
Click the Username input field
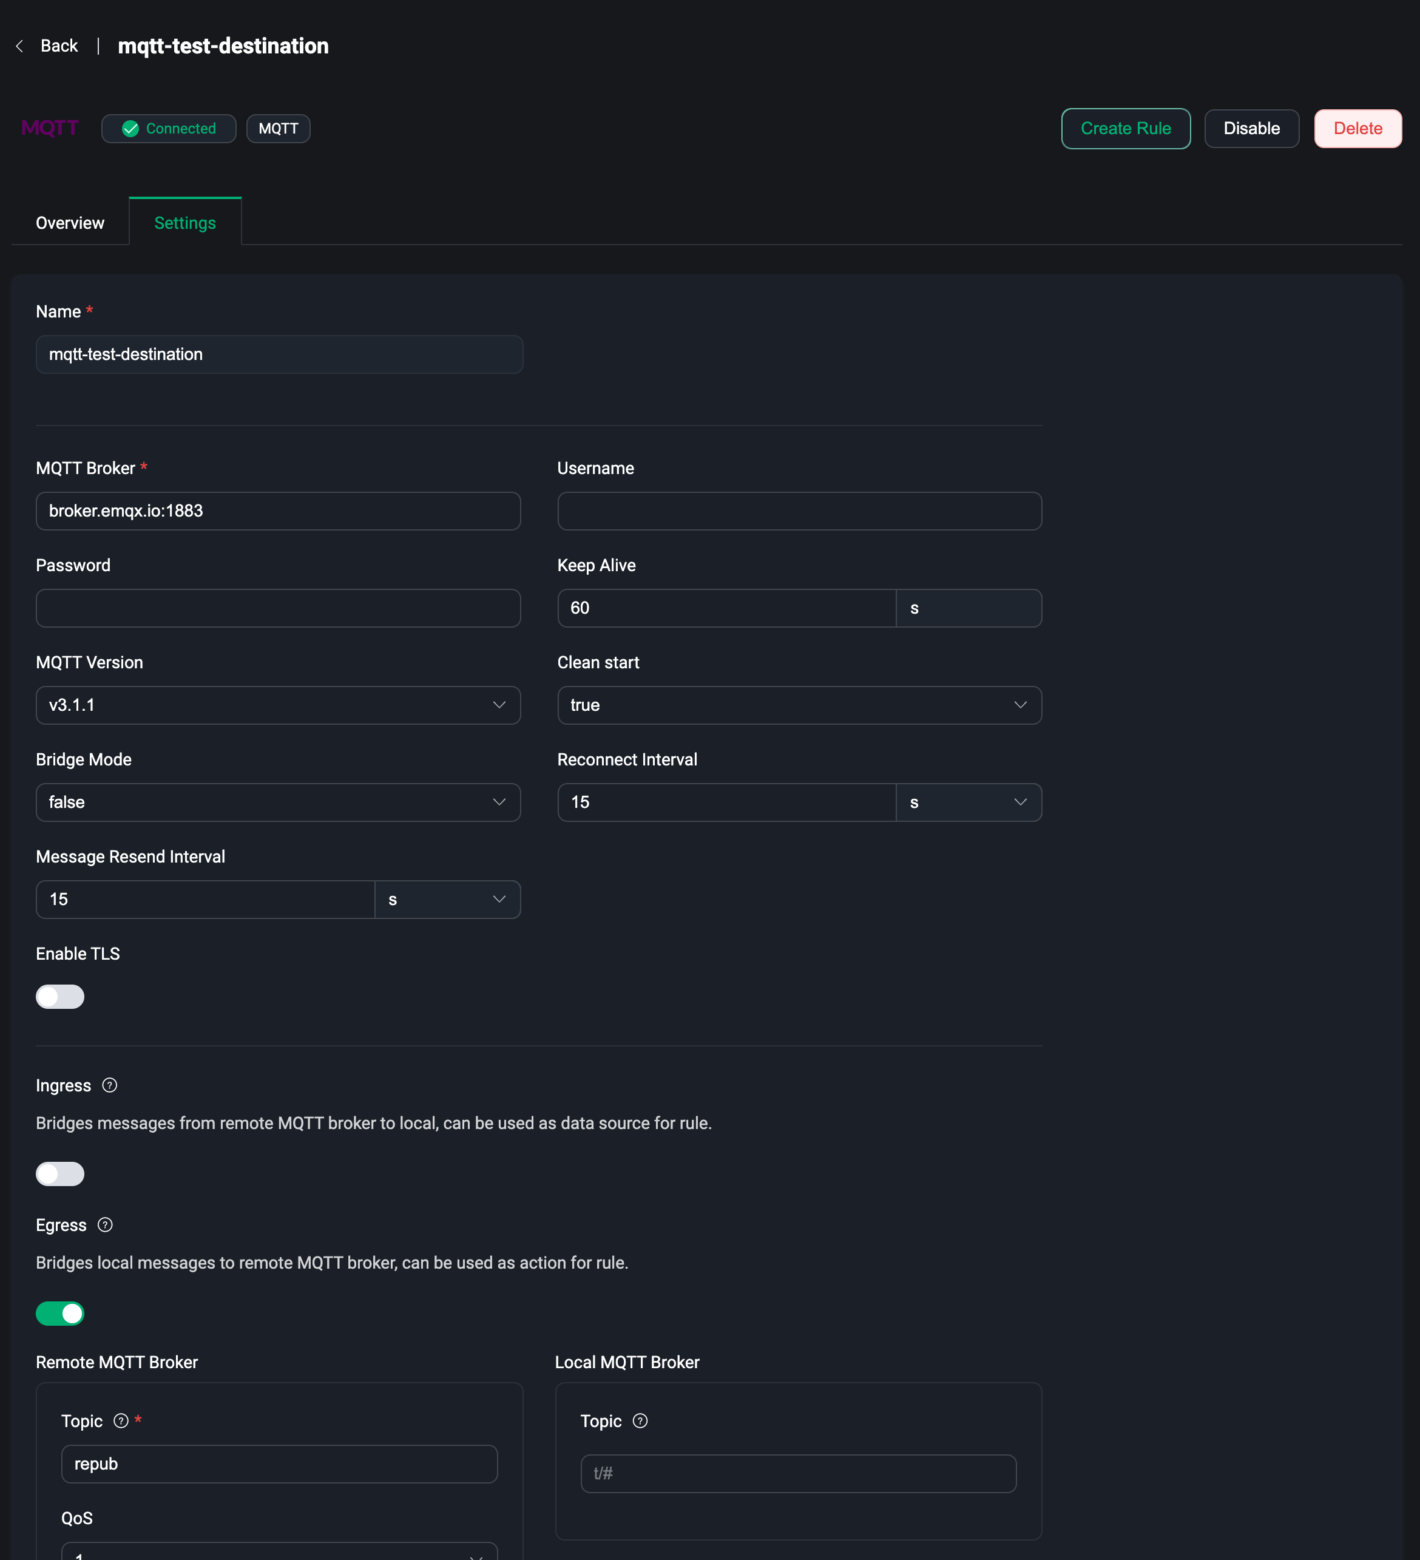799,510
